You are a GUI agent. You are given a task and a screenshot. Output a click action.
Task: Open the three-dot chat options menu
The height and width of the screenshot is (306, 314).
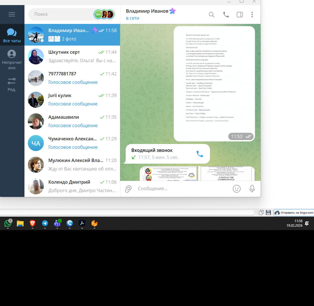coord(252,14)
